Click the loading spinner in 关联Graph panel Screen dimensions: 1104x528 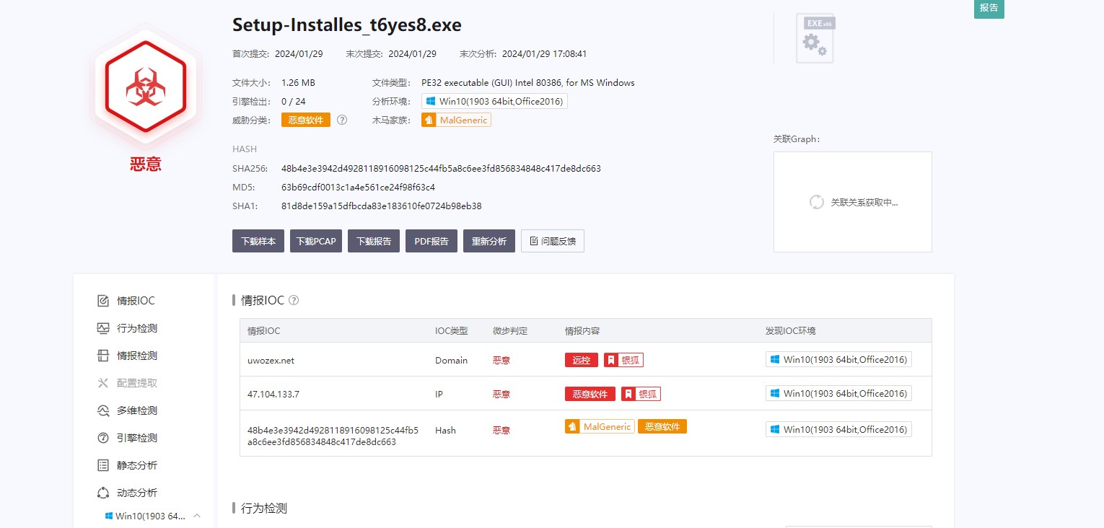[x=817, y=202]
